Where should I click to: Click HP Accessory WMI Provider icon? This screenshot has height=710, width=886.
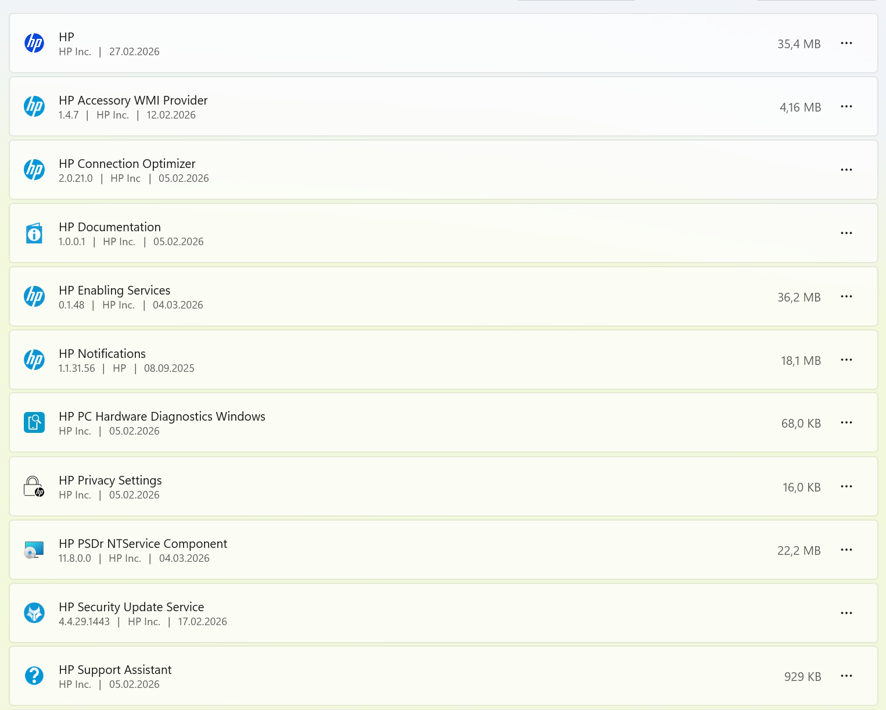tap(34, 106)
